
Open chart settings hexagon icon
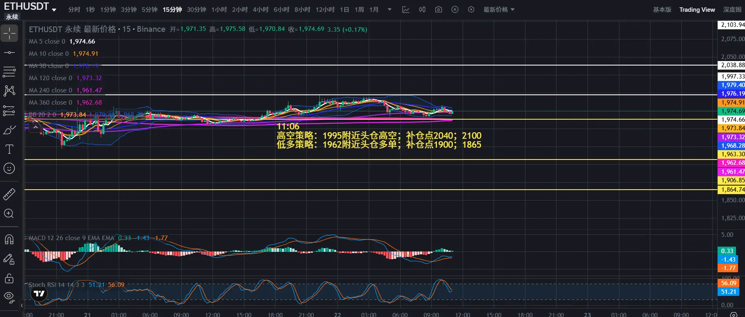pyautogui.click(x=471, y=9)
